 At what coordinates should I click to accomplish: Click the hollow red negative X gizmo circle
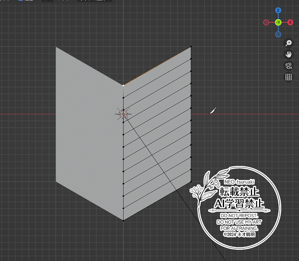[266, 23]
